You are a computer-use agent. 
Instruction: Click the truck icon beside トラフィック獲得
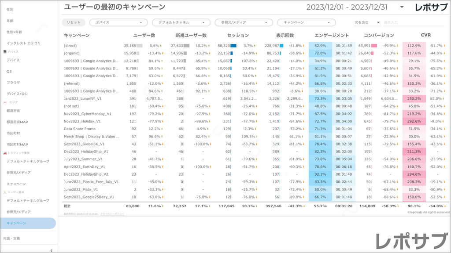pyautogui.click(x=5, y=153)
